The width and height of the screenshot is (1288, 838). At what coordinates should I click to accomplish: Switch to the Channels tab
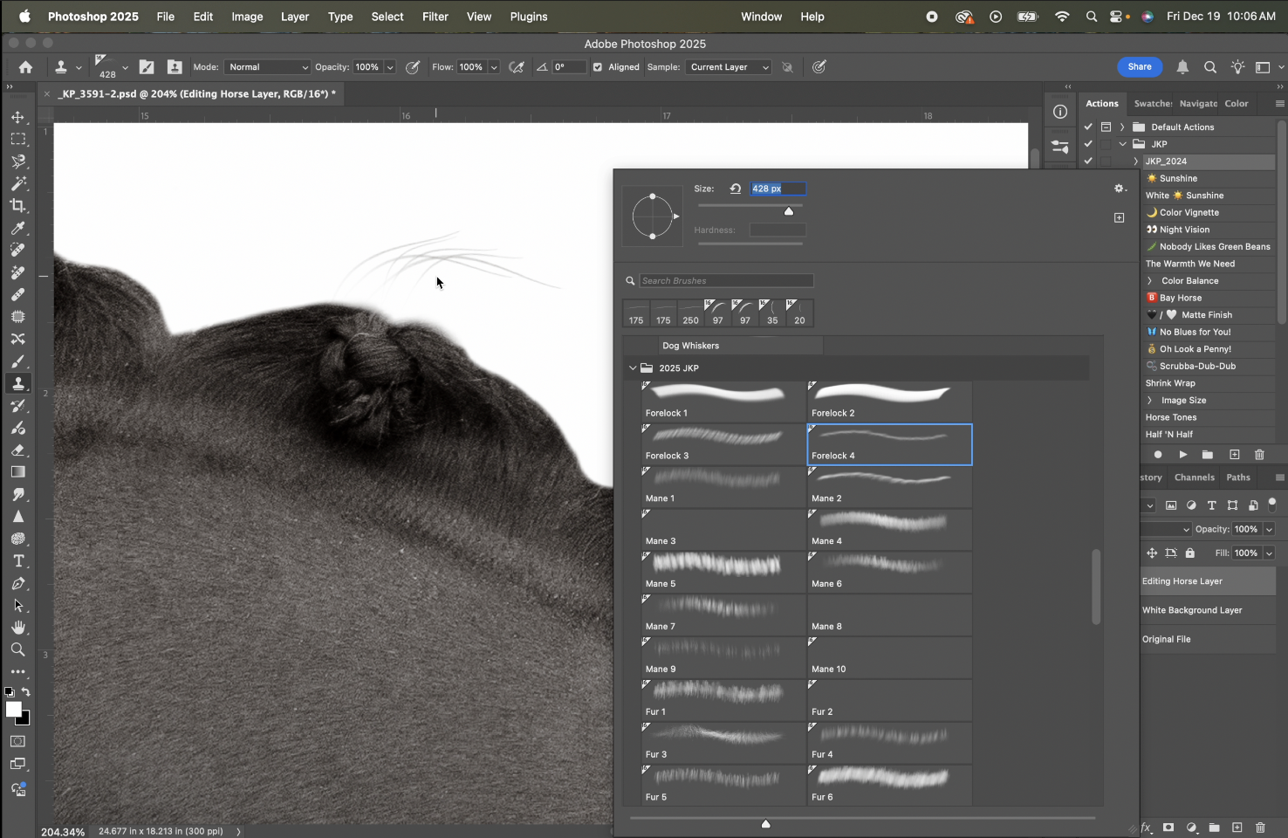[1194, 477]
